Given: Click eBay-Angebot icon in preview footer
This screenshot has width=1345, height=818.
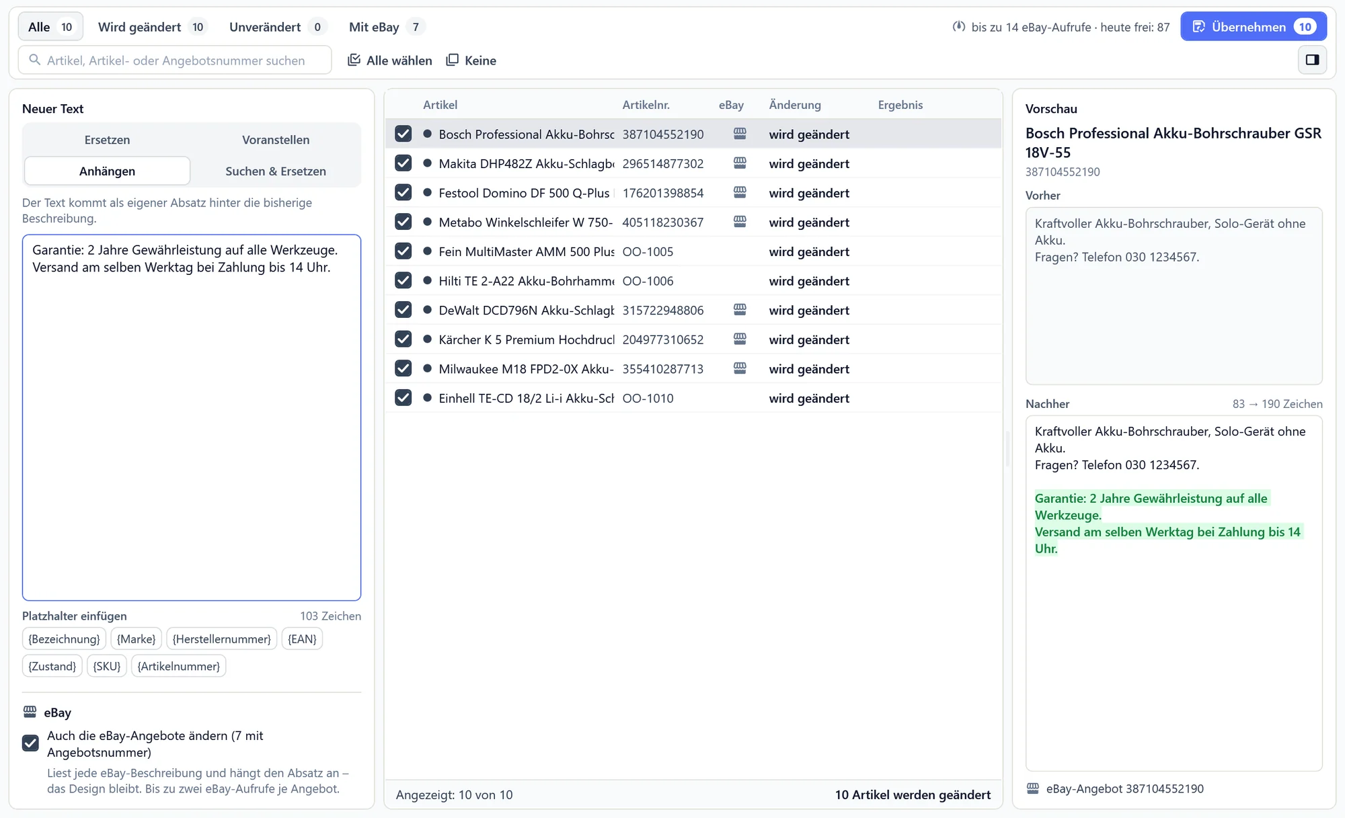Looking at the screenshot, I should [x=1033, y=788].
